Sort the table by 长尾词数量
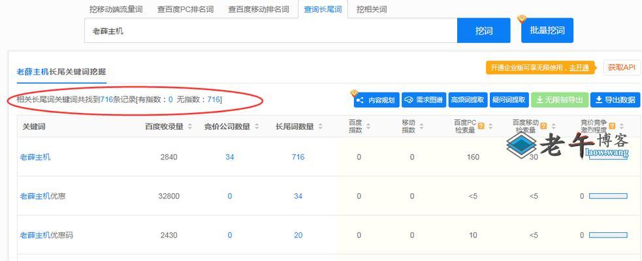642x261 pixels. pos(320,127)
